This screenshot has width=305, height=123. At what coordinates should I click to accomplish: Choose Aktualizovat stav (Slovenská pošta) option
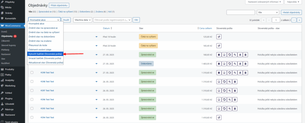click(x=45, y=63)
